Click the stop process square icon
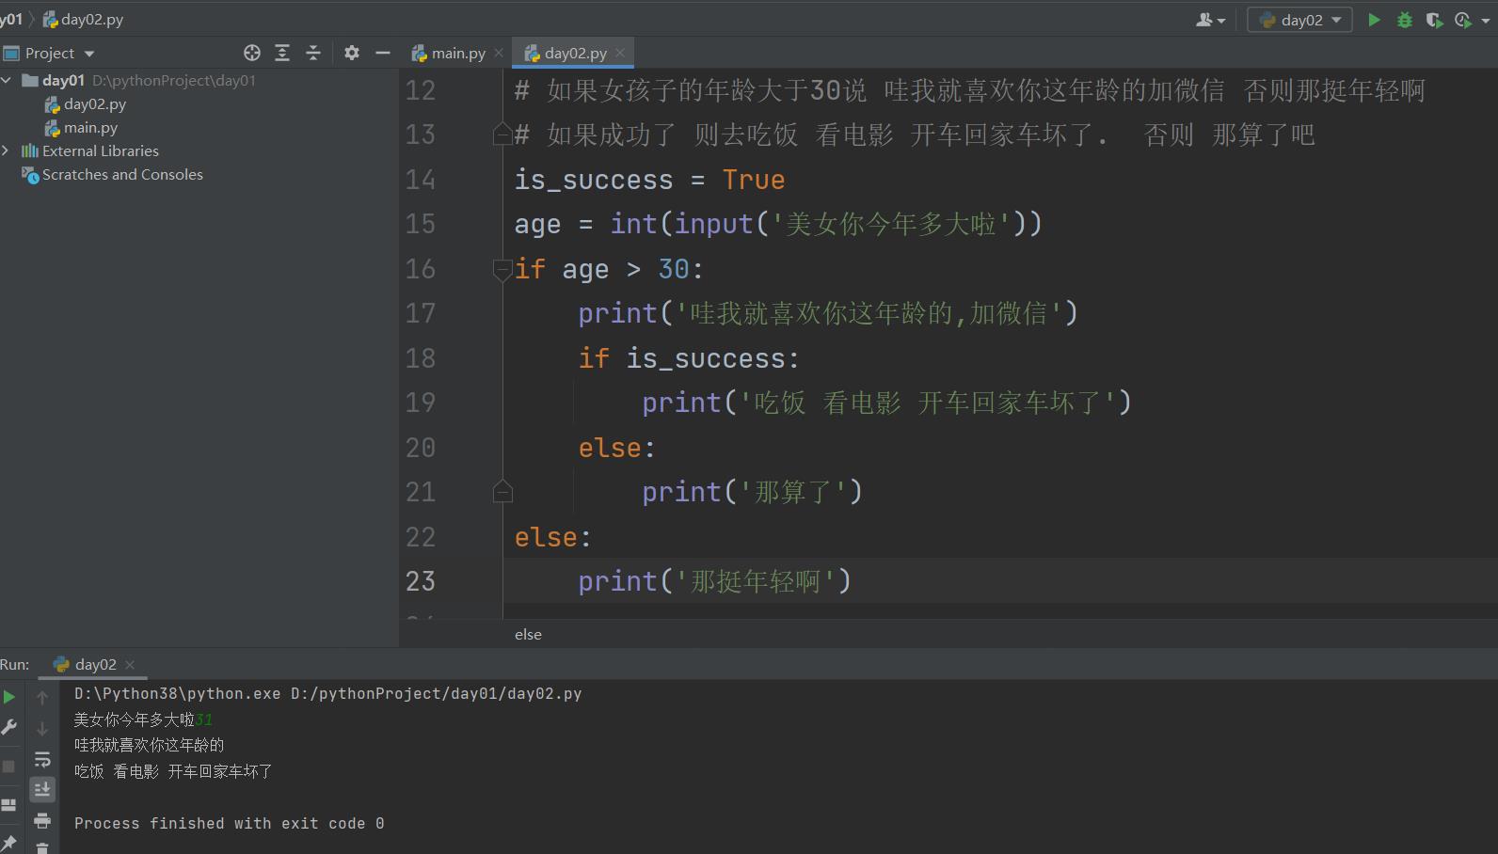1498x854 pixels. (x=8, y=767)
